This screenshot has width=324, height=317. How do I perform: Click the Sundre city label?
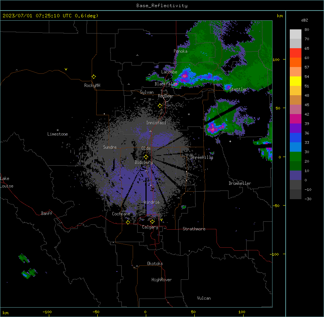(x=110, y=147)
